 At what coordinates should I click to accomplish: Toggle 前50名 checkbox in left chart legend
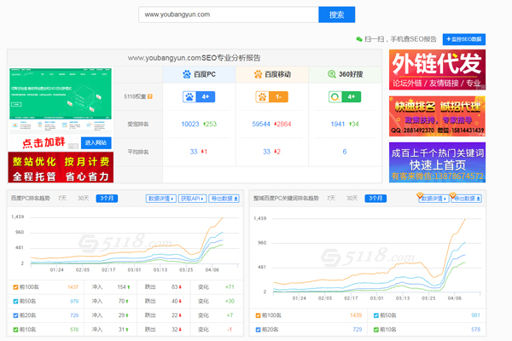(x=15, y=301)
